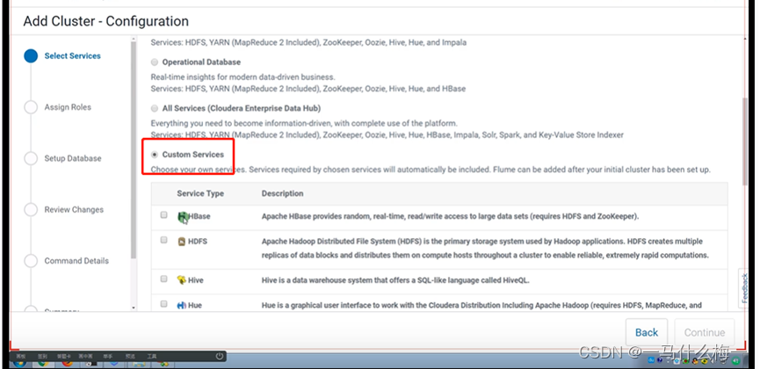Click the Add Cluster - Configuration heading
Image resolution: width=760 pixels, height=369 pixels.
tap(106, 21)
